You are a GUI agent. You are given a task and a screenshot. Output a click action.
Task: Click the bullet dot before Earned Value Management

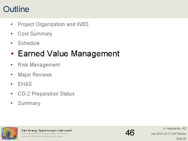coord(12,54)
